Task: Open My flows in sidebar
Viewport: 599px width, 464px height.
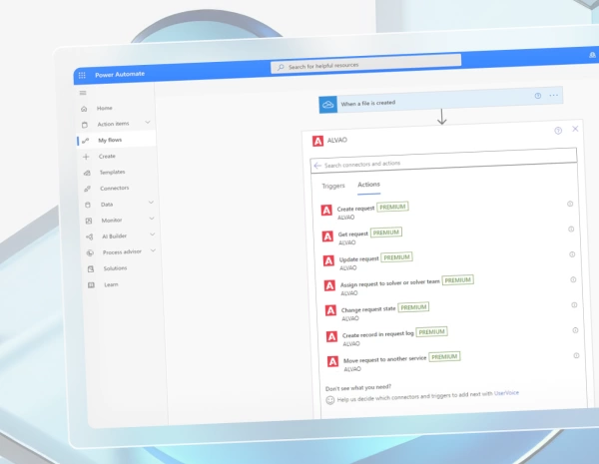Action: pos(108,140)
